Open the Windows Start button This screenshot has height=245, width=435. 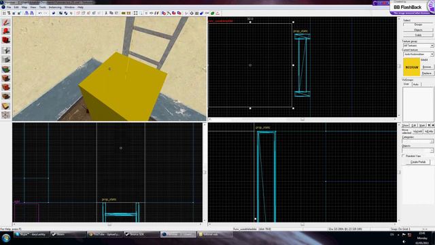(x=6, y=238)
